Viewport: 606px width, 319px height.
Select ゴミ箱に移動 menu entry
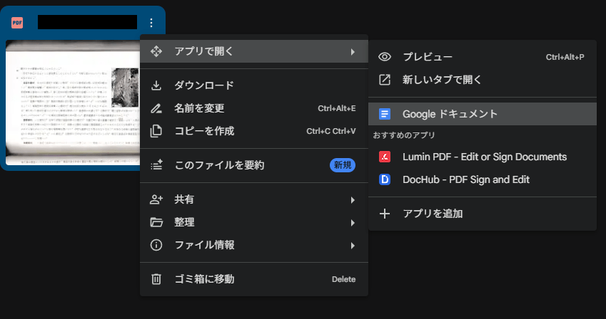pos(254,279)
